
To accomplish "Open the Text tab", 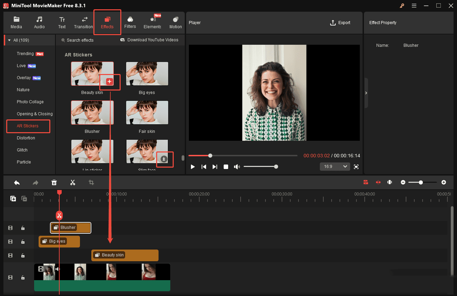I will coord(62,22).
